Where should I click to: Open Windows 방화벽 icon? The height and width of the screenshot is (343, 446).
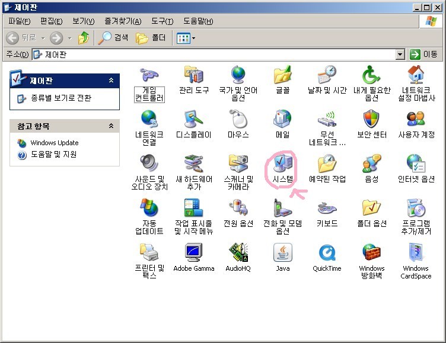[x=371, y=261]
